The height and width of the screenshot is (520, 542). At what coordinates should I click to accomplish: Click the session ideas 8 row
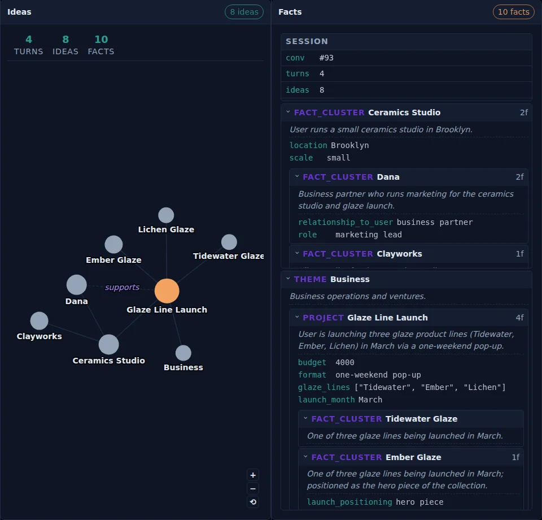tap(406, 90)
